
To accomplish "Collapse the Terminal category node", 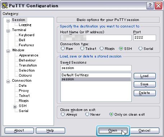I will coord(8,31).
